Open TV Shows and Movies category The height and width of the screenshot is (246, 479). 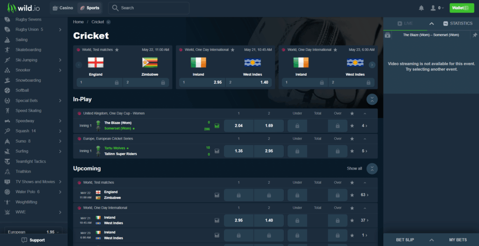[33, 182]
